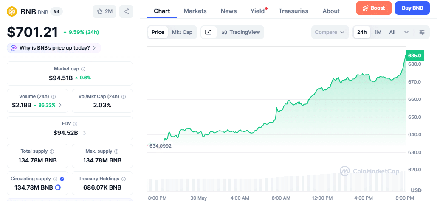
Task: Click the $701.21 price value
Action: pos(33,32)
